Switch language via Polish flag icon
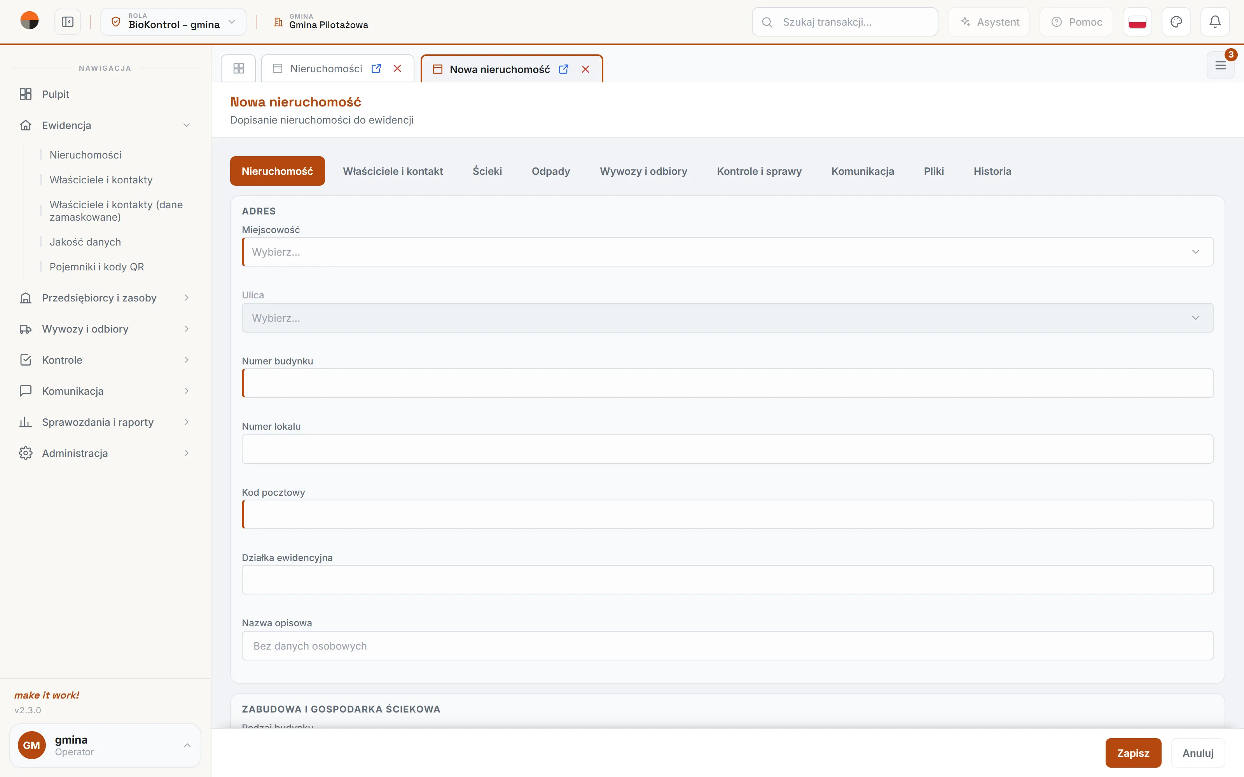This screenshot has height=777, width=1244. [x=1137, y=22]
